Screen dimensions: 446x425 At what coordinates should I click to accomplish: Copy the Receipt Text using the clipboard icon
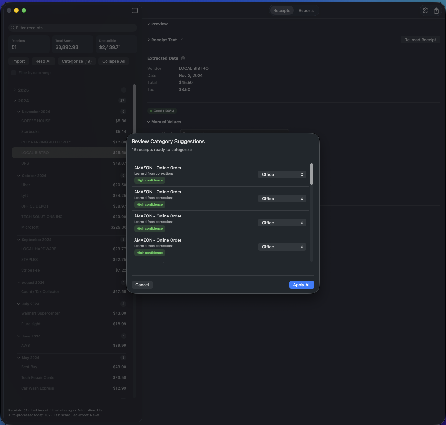tap(181, 40)
